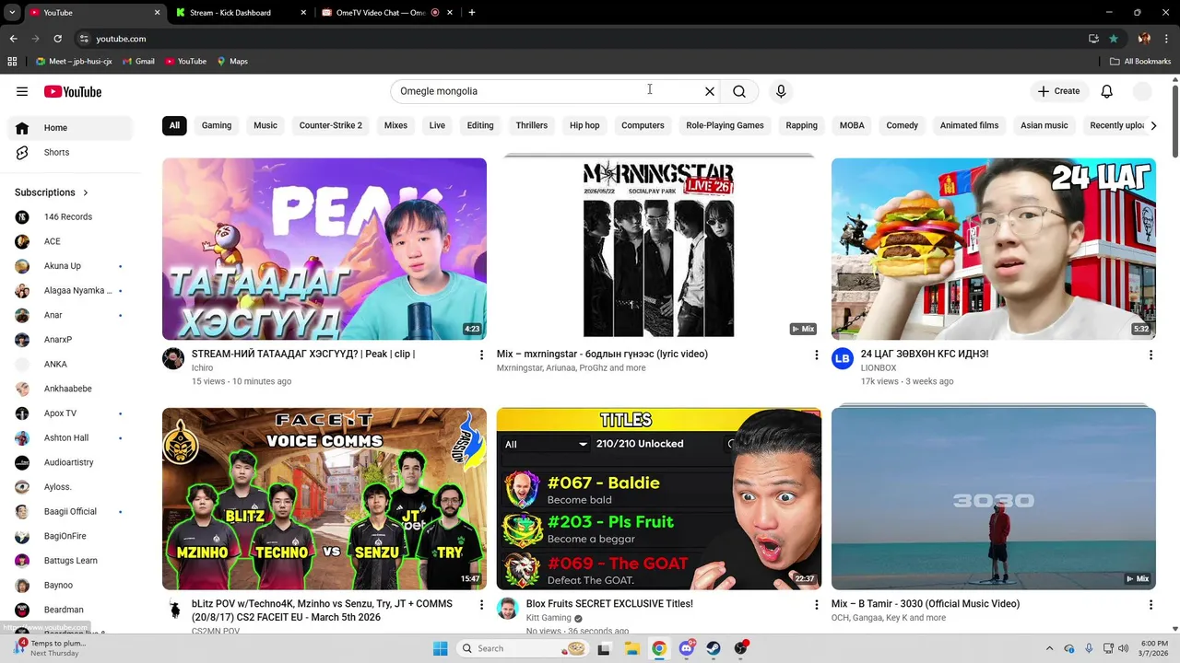
Task: Select the Asian music filter chip
Action: (x=1044, y=125)
